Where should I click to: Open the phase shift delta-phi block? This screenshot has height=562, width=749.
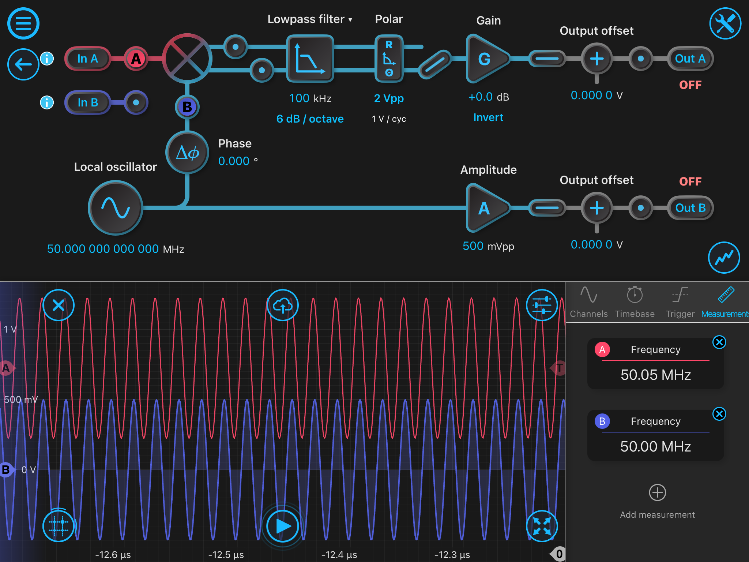coord(187,152)
